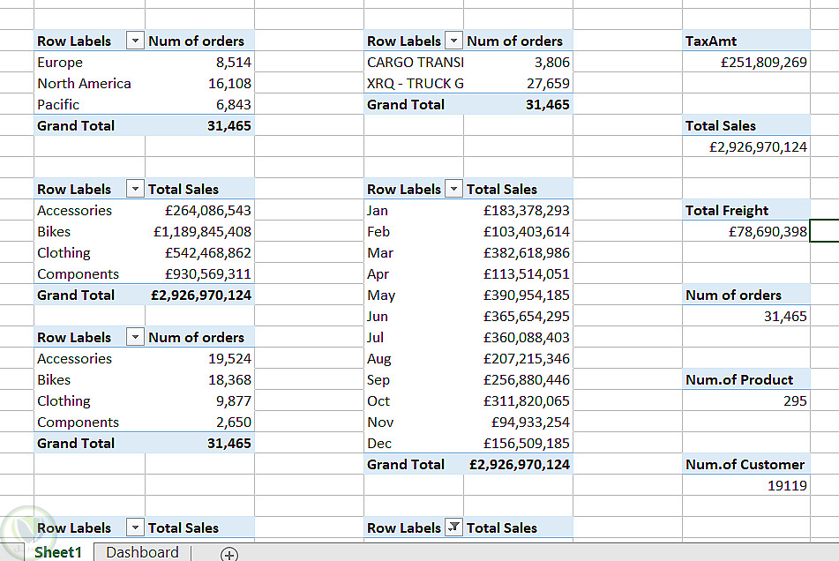The image size is (839, 561).
Task: Expand Row Labels filter above £264,086,543 Accessories row
Action: click(x=135, y=189)
